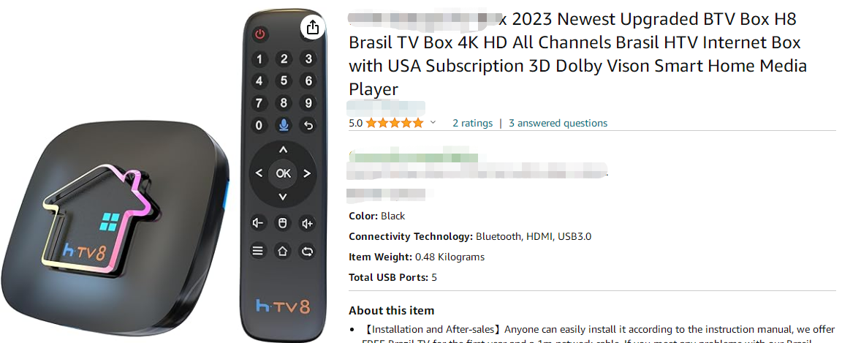Click the back arrow beside the microphone button
842x343 pixels.
[x=308, y=125]
